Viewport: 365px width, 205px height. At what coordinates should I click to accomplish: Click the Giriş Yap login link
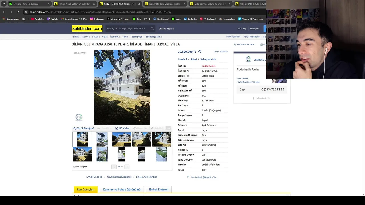tap(242, 28)
